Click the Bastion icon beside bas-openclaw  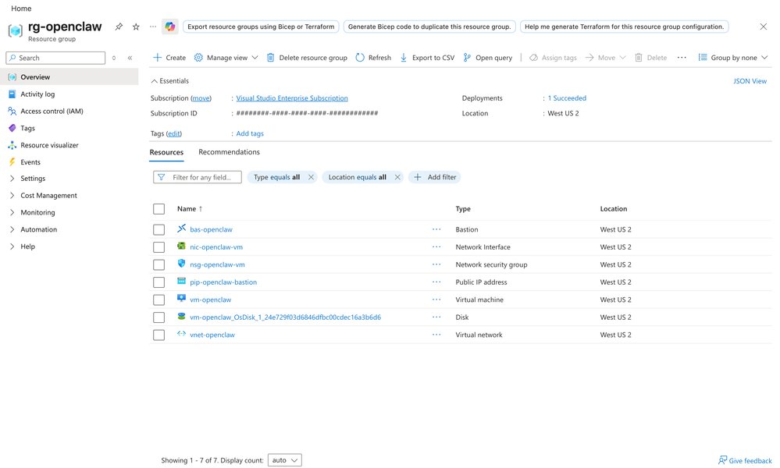tap(181, 229)
